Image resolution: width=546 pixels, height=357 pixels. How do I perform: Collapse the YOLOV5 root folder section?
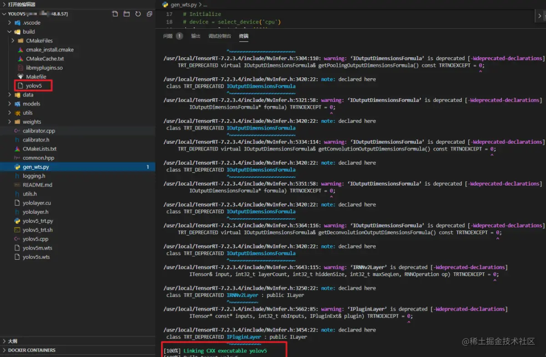(5, 14)
